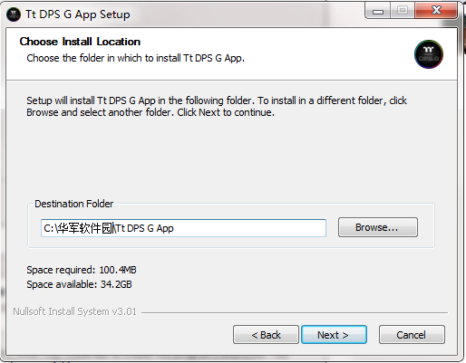Viewport: 466px width, 363px height.
Task: Click inside the Destination Folder path field
Action: [183, 228]
